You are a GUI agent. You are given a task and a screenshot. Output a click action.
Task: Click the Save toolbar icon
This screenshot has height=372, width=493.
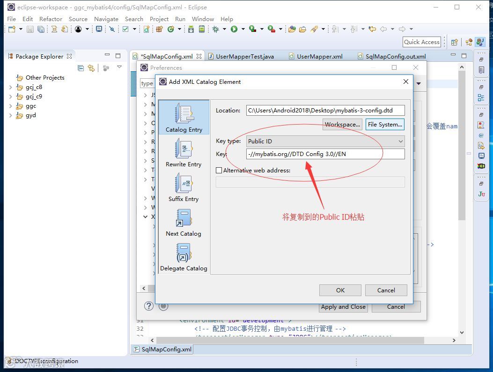(x=30, y=29)
